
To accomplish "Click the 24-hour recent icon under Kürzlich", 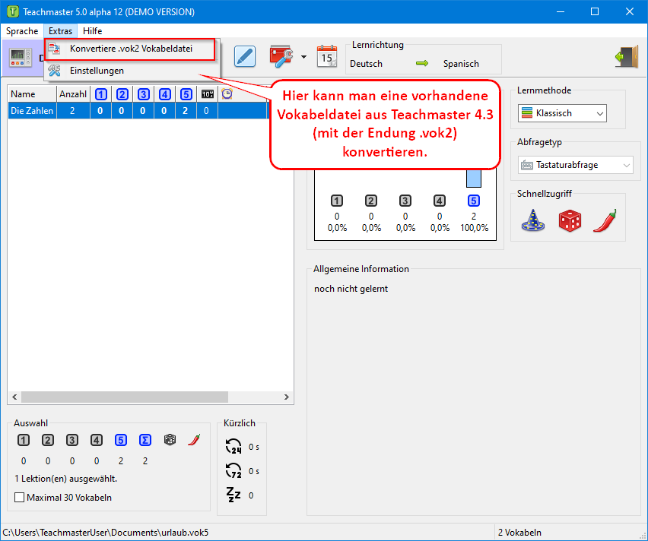I will 234,446.
